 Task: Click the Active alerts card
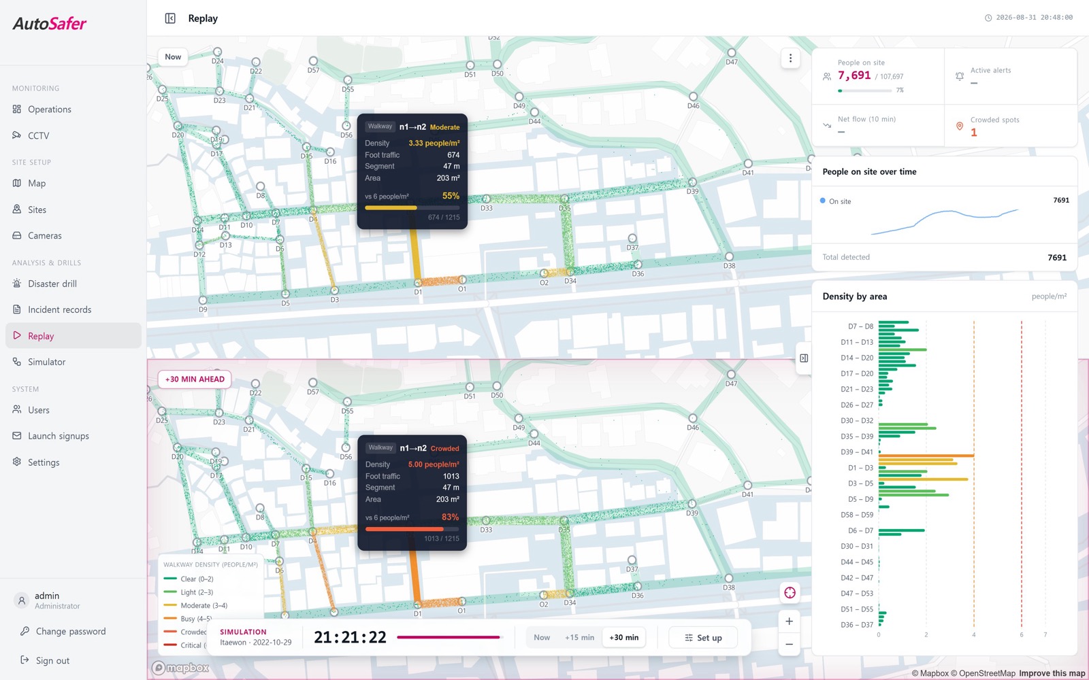tap(1011, 76)
